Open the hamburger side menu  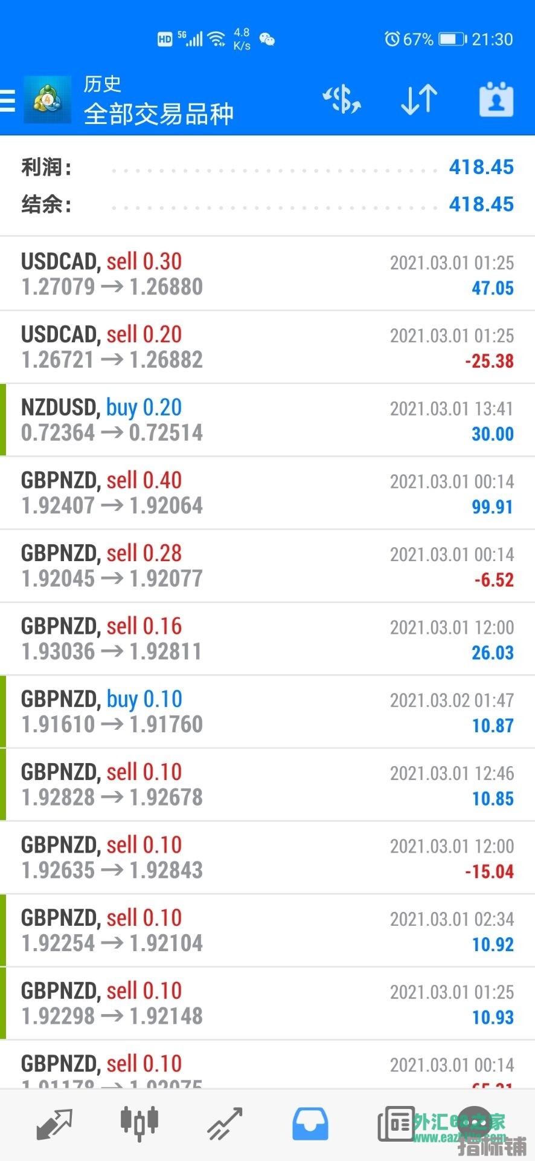[8, 100]
